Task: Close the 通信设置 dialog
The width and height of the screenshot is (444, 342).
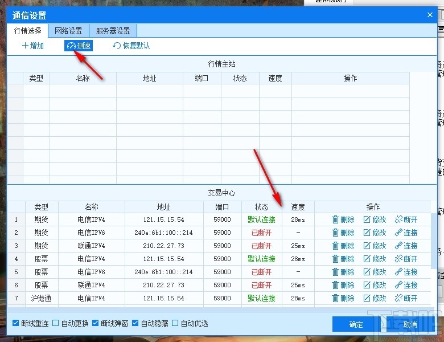Action: pos(430,15)
